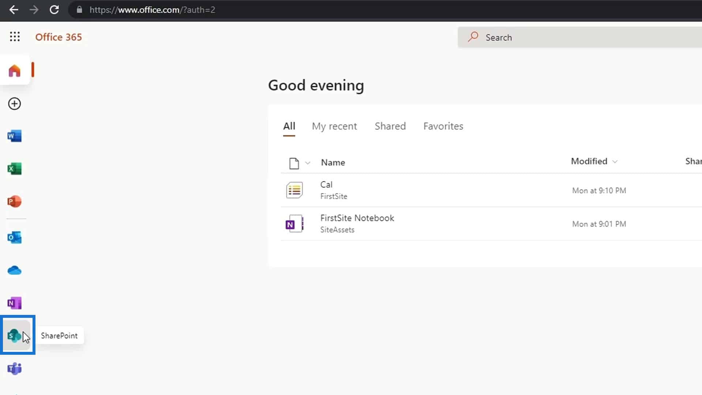
Task: Click the FirstSite Notebook OneNote icon
Action: coord(294,223)
